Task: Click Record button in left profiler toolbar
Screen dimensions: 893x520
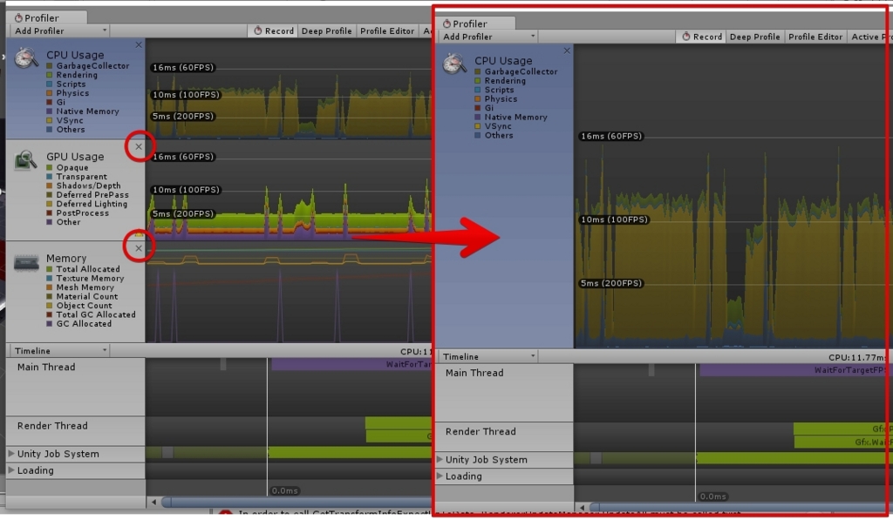Action: click(x=273, y=30)
